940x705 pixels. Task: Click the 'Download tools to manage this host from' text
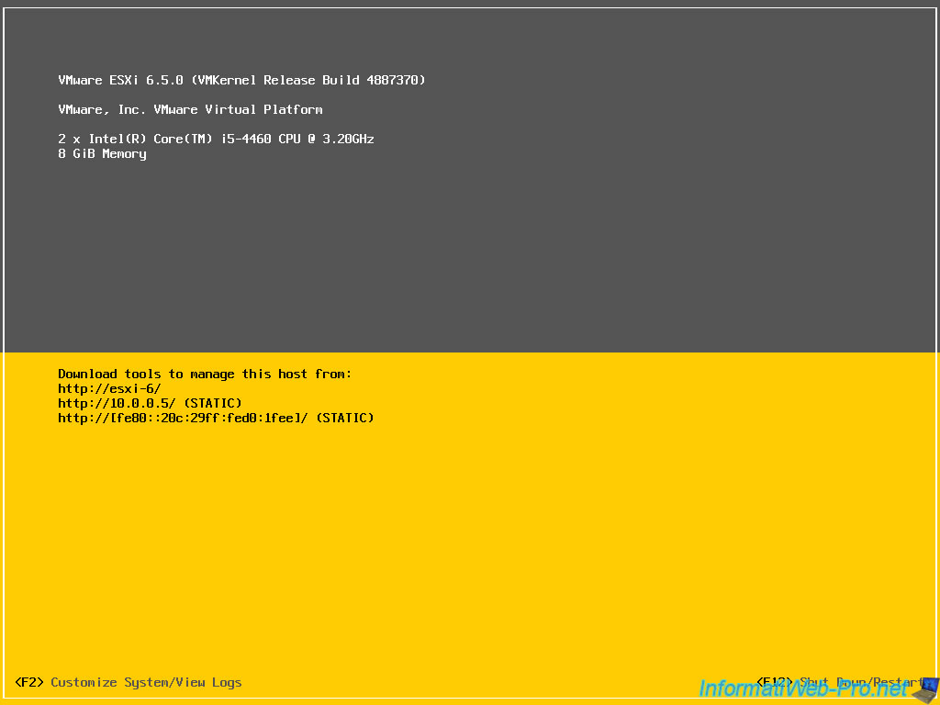coord(205,375)
